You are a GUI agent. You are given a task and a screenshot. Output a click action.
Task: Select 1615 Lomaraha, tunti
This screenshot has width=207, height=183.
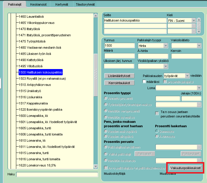click(34, 153)
